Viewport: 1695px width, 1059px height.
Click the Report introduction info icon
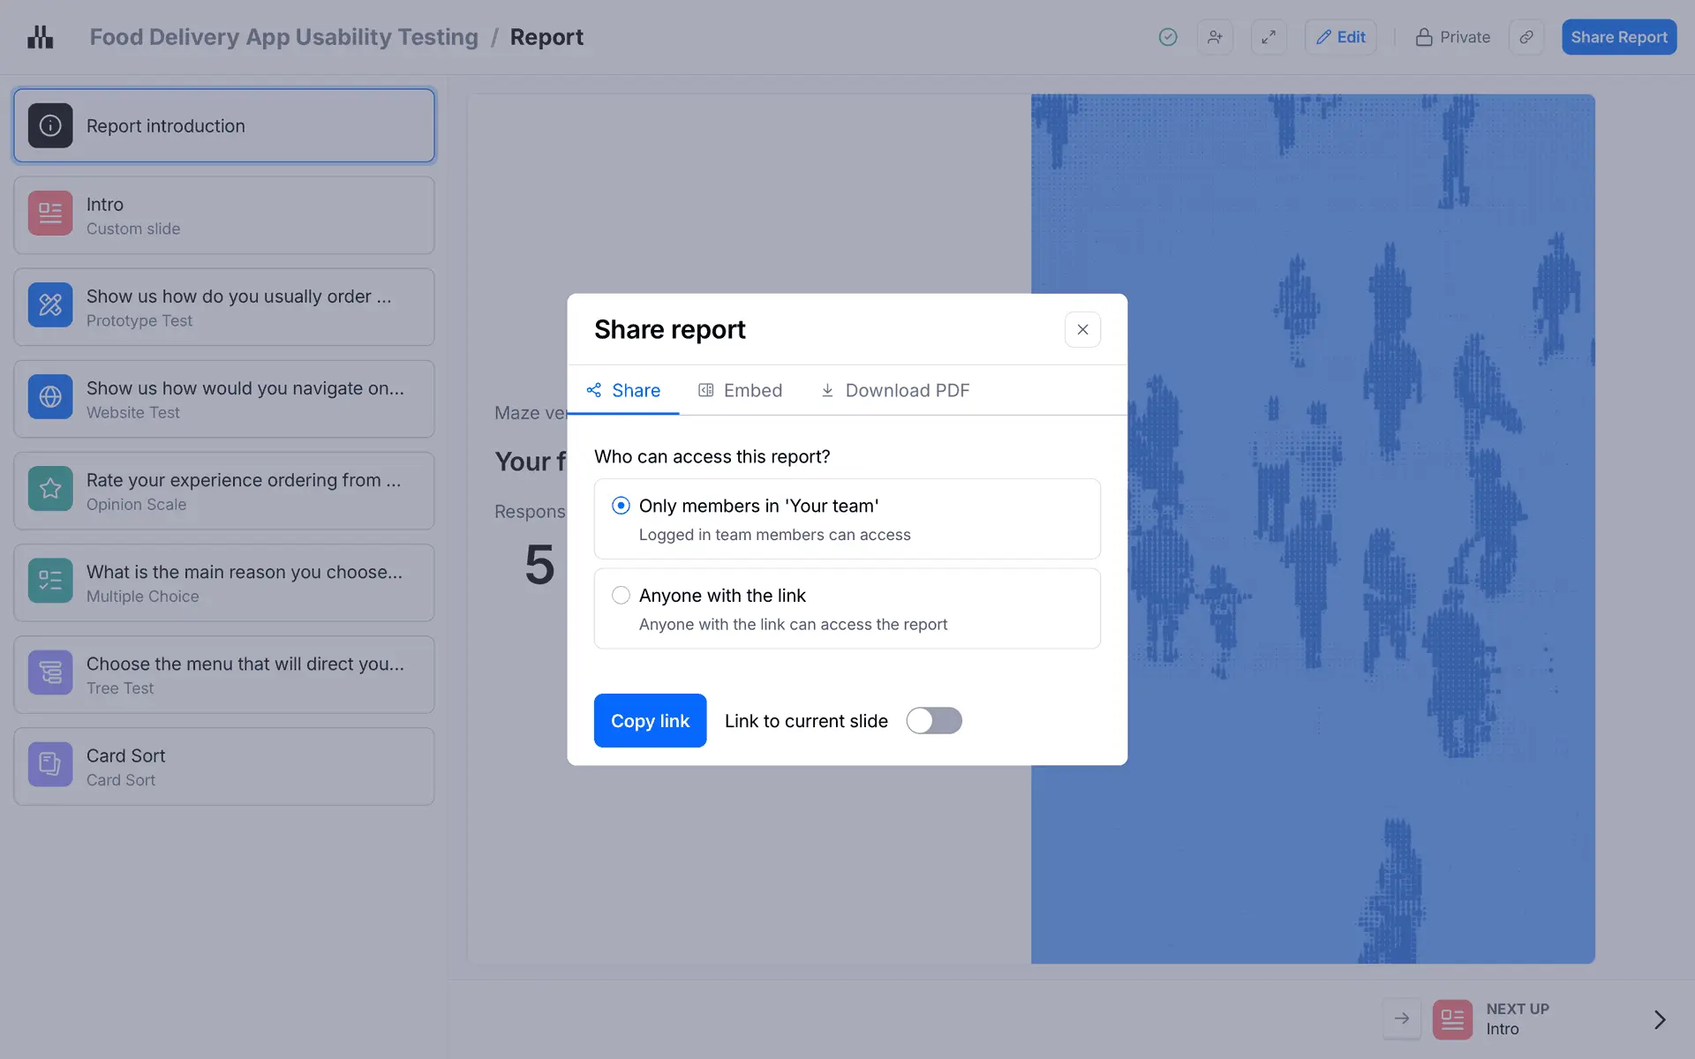[x=50, y=126]
